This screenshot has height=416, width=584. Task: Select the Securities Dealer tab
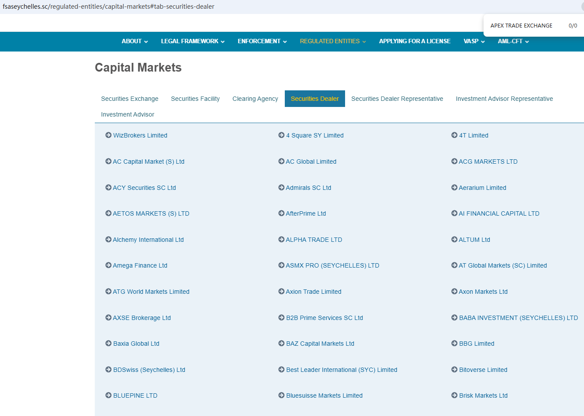[315, 99]
